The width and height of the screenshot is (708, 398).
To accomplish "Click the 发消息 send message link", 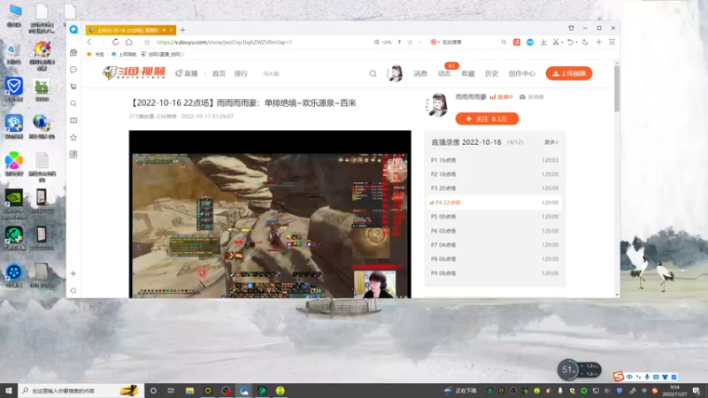I will [532, 97].
